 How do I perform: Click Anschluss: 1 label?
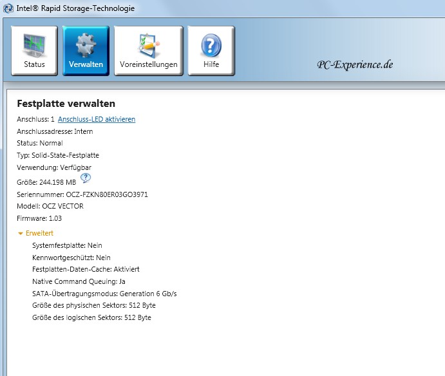tap(35, 119)
